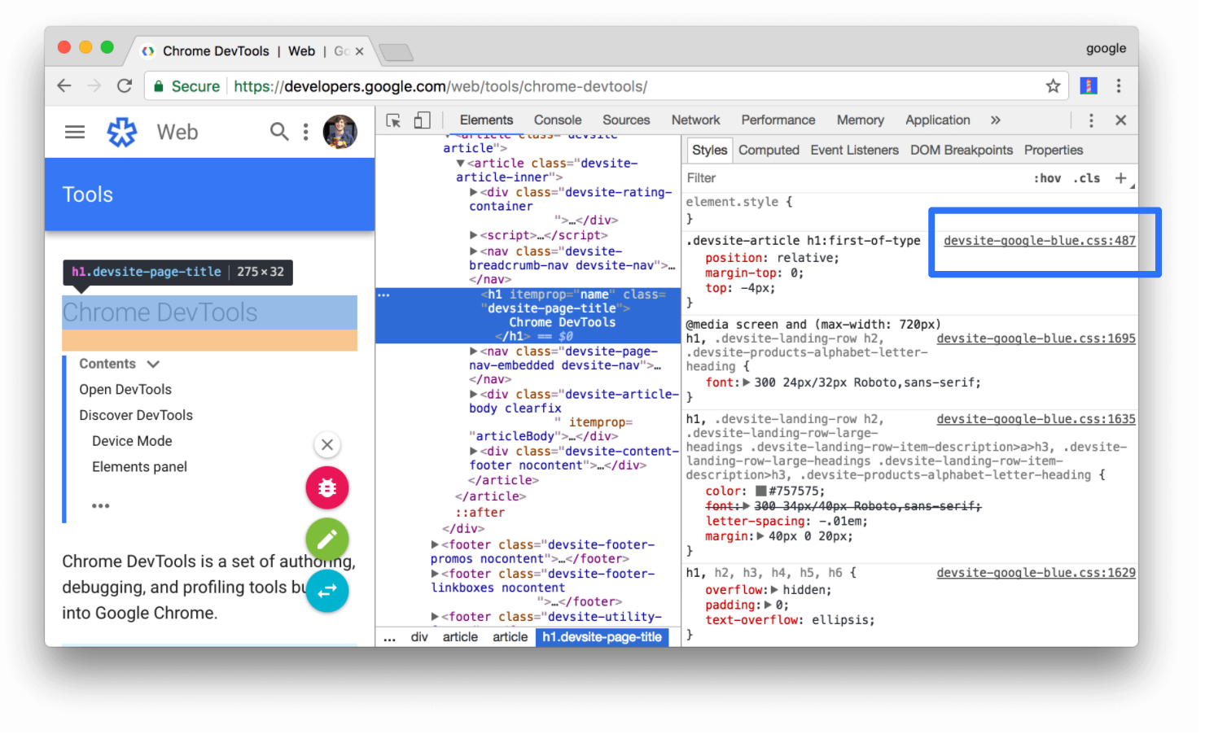Viewport: 1205px width, 734px height.
Task: Collapse the devsite-article-inner article node
Action: click(x=461, y=163)
